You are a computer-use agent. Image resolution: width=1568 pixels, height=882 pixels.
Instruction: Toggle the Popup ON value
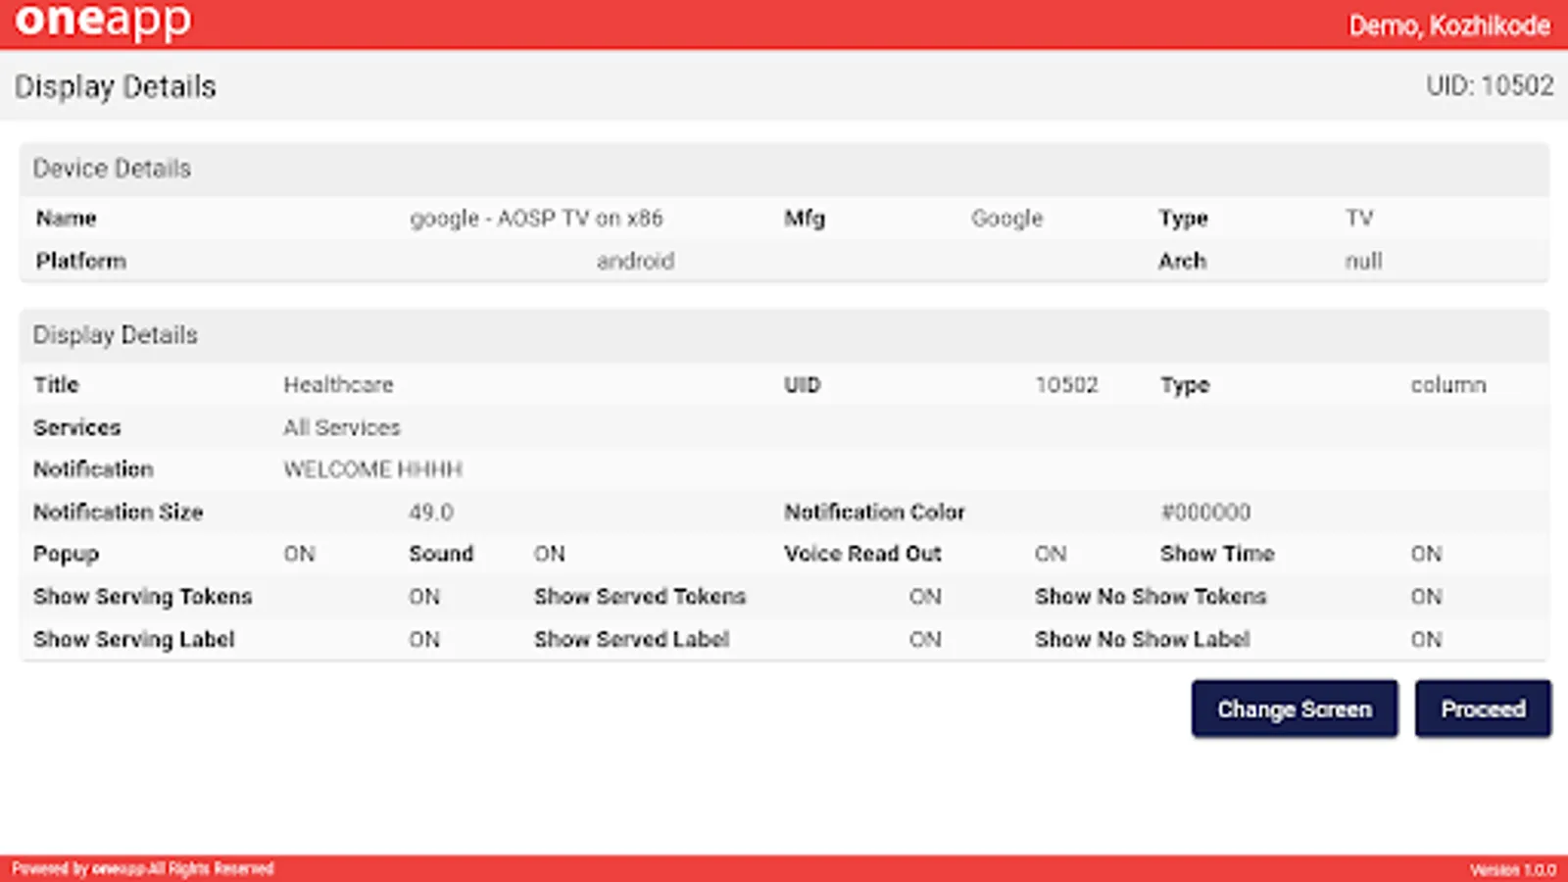click(x=299, y=554)
